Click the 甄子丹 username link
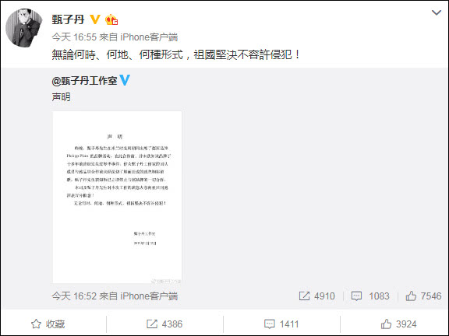 pos(68,19)
